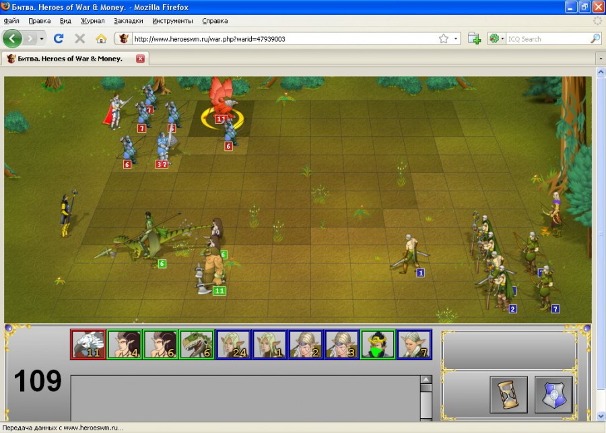Click the lone swordsman unit with stack 1
The height and width of the screenshot is (433, 606).
click(409, 253)
